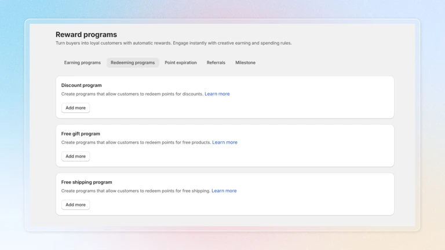
Task: Select the Redeeming programs tab
Action: pyautogui.click(x=133, y=62)
